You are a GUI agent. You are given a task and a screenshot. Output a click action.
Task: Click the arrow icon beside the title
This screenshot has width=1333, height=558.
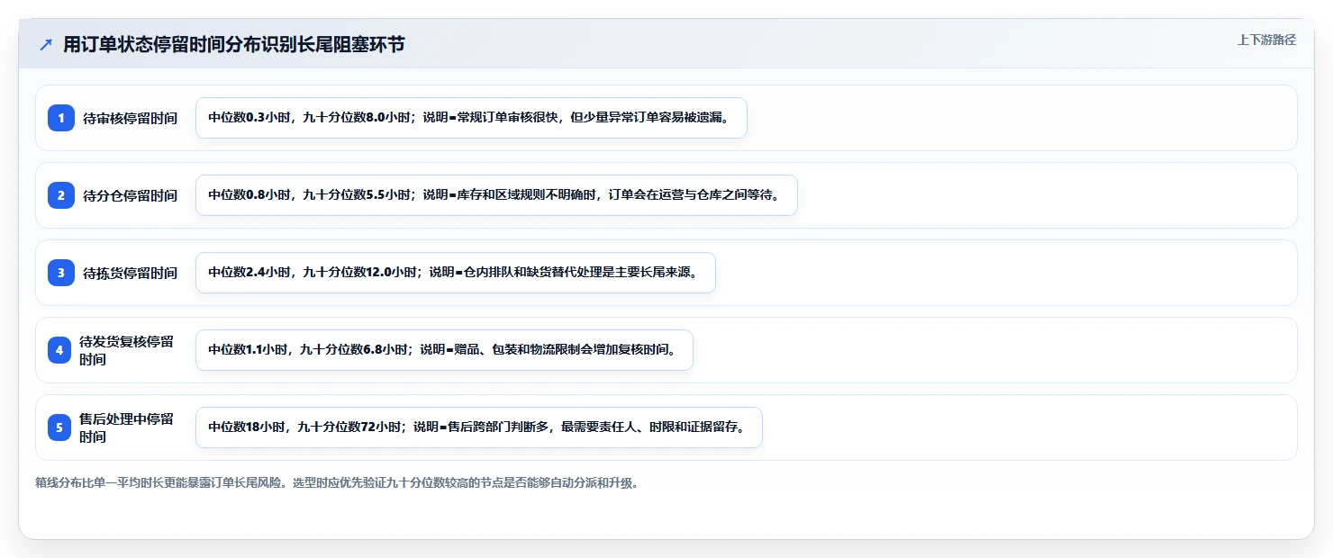point(46,45)
